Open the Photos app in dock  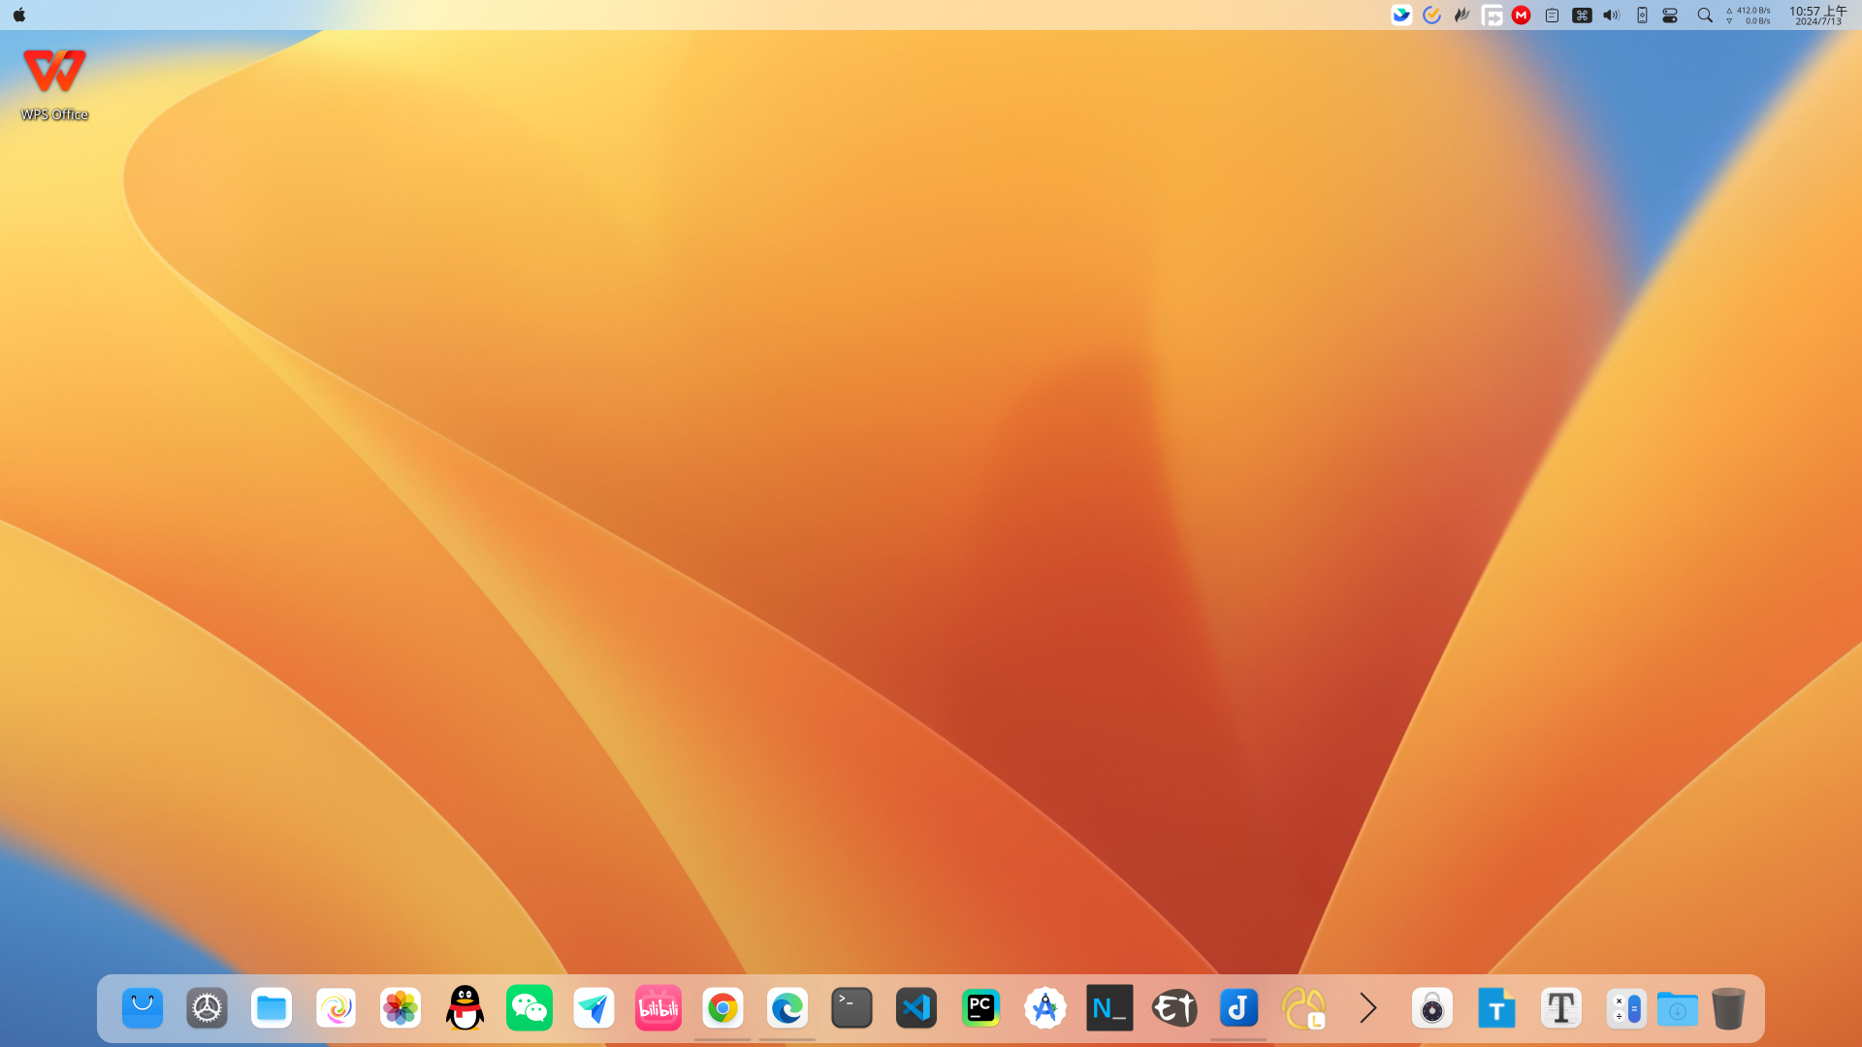(x=400, y=1008)
